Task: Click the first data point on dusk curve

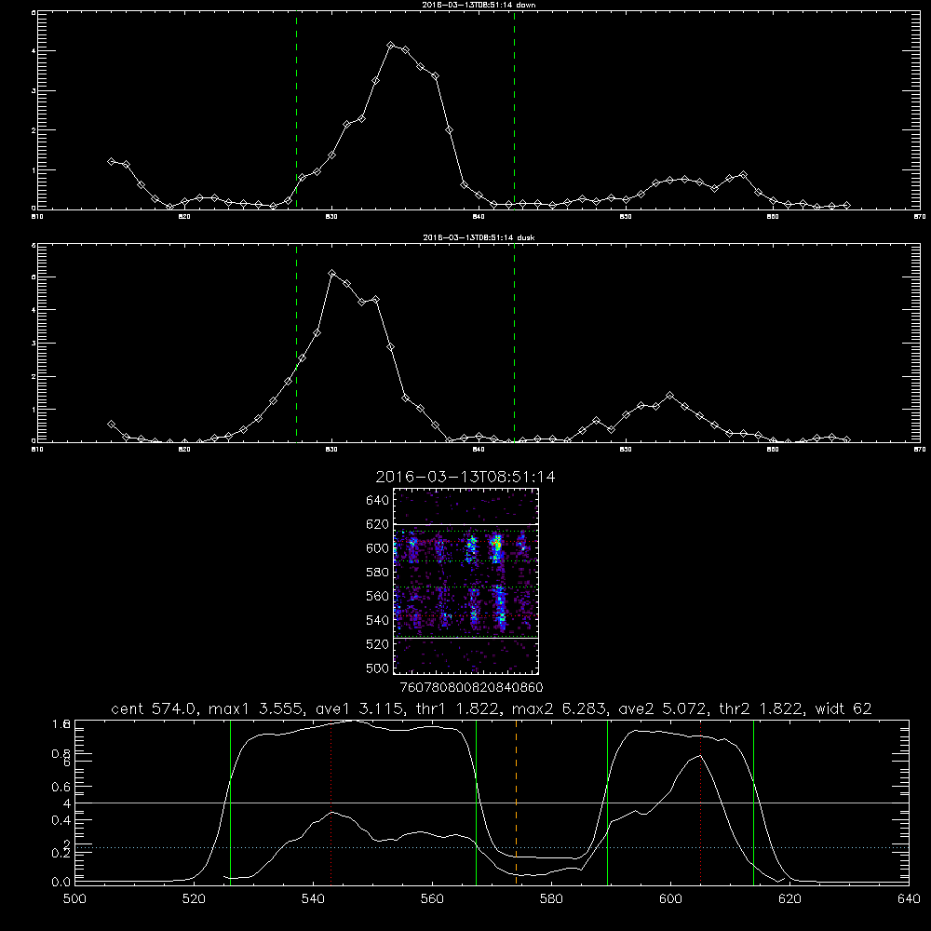Action: (111, 425)
